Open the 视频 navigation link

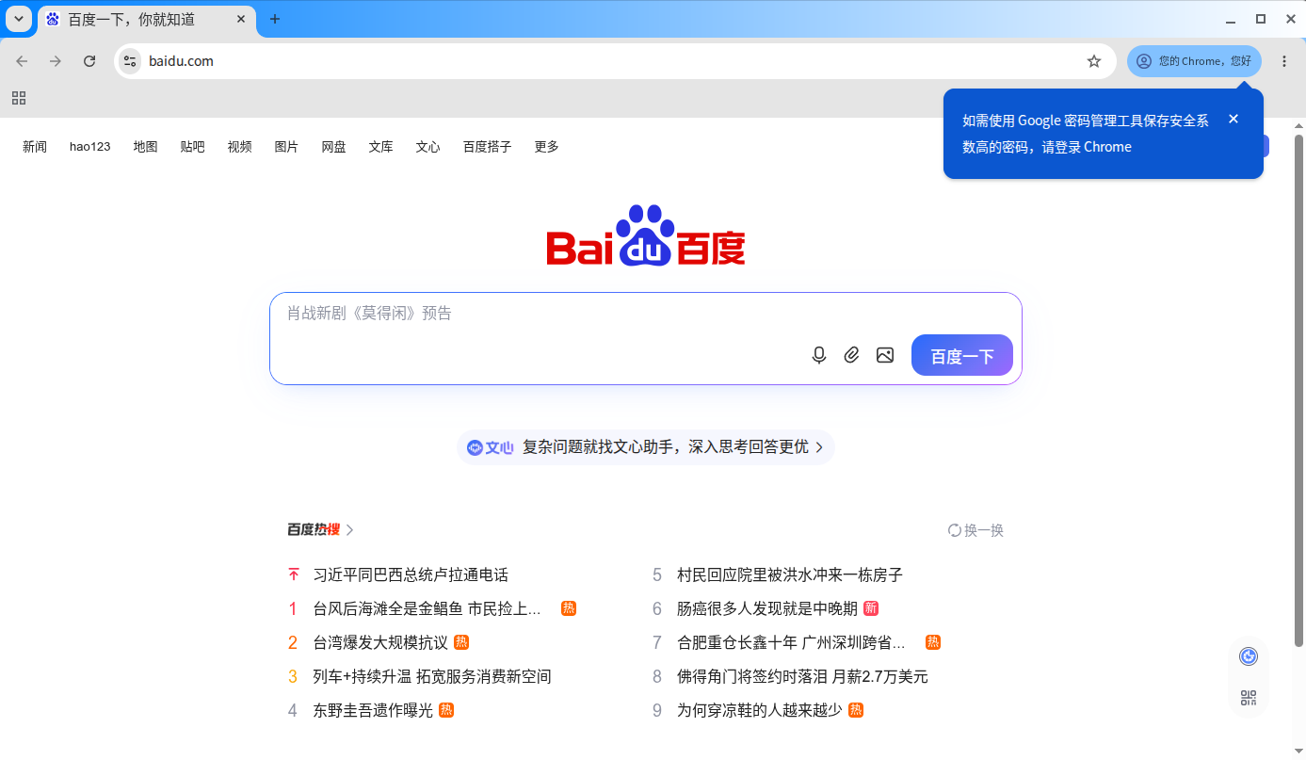tap(240, 147)
